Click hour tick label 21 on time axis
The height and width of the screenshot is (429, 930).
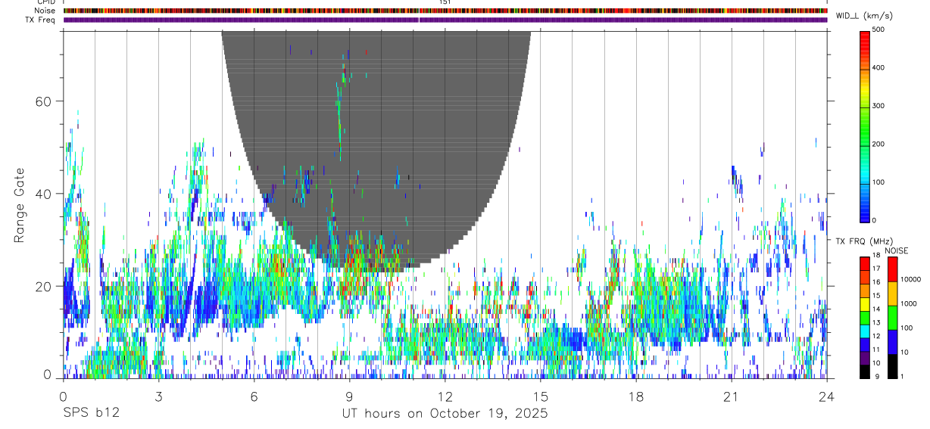coord(731,396)
